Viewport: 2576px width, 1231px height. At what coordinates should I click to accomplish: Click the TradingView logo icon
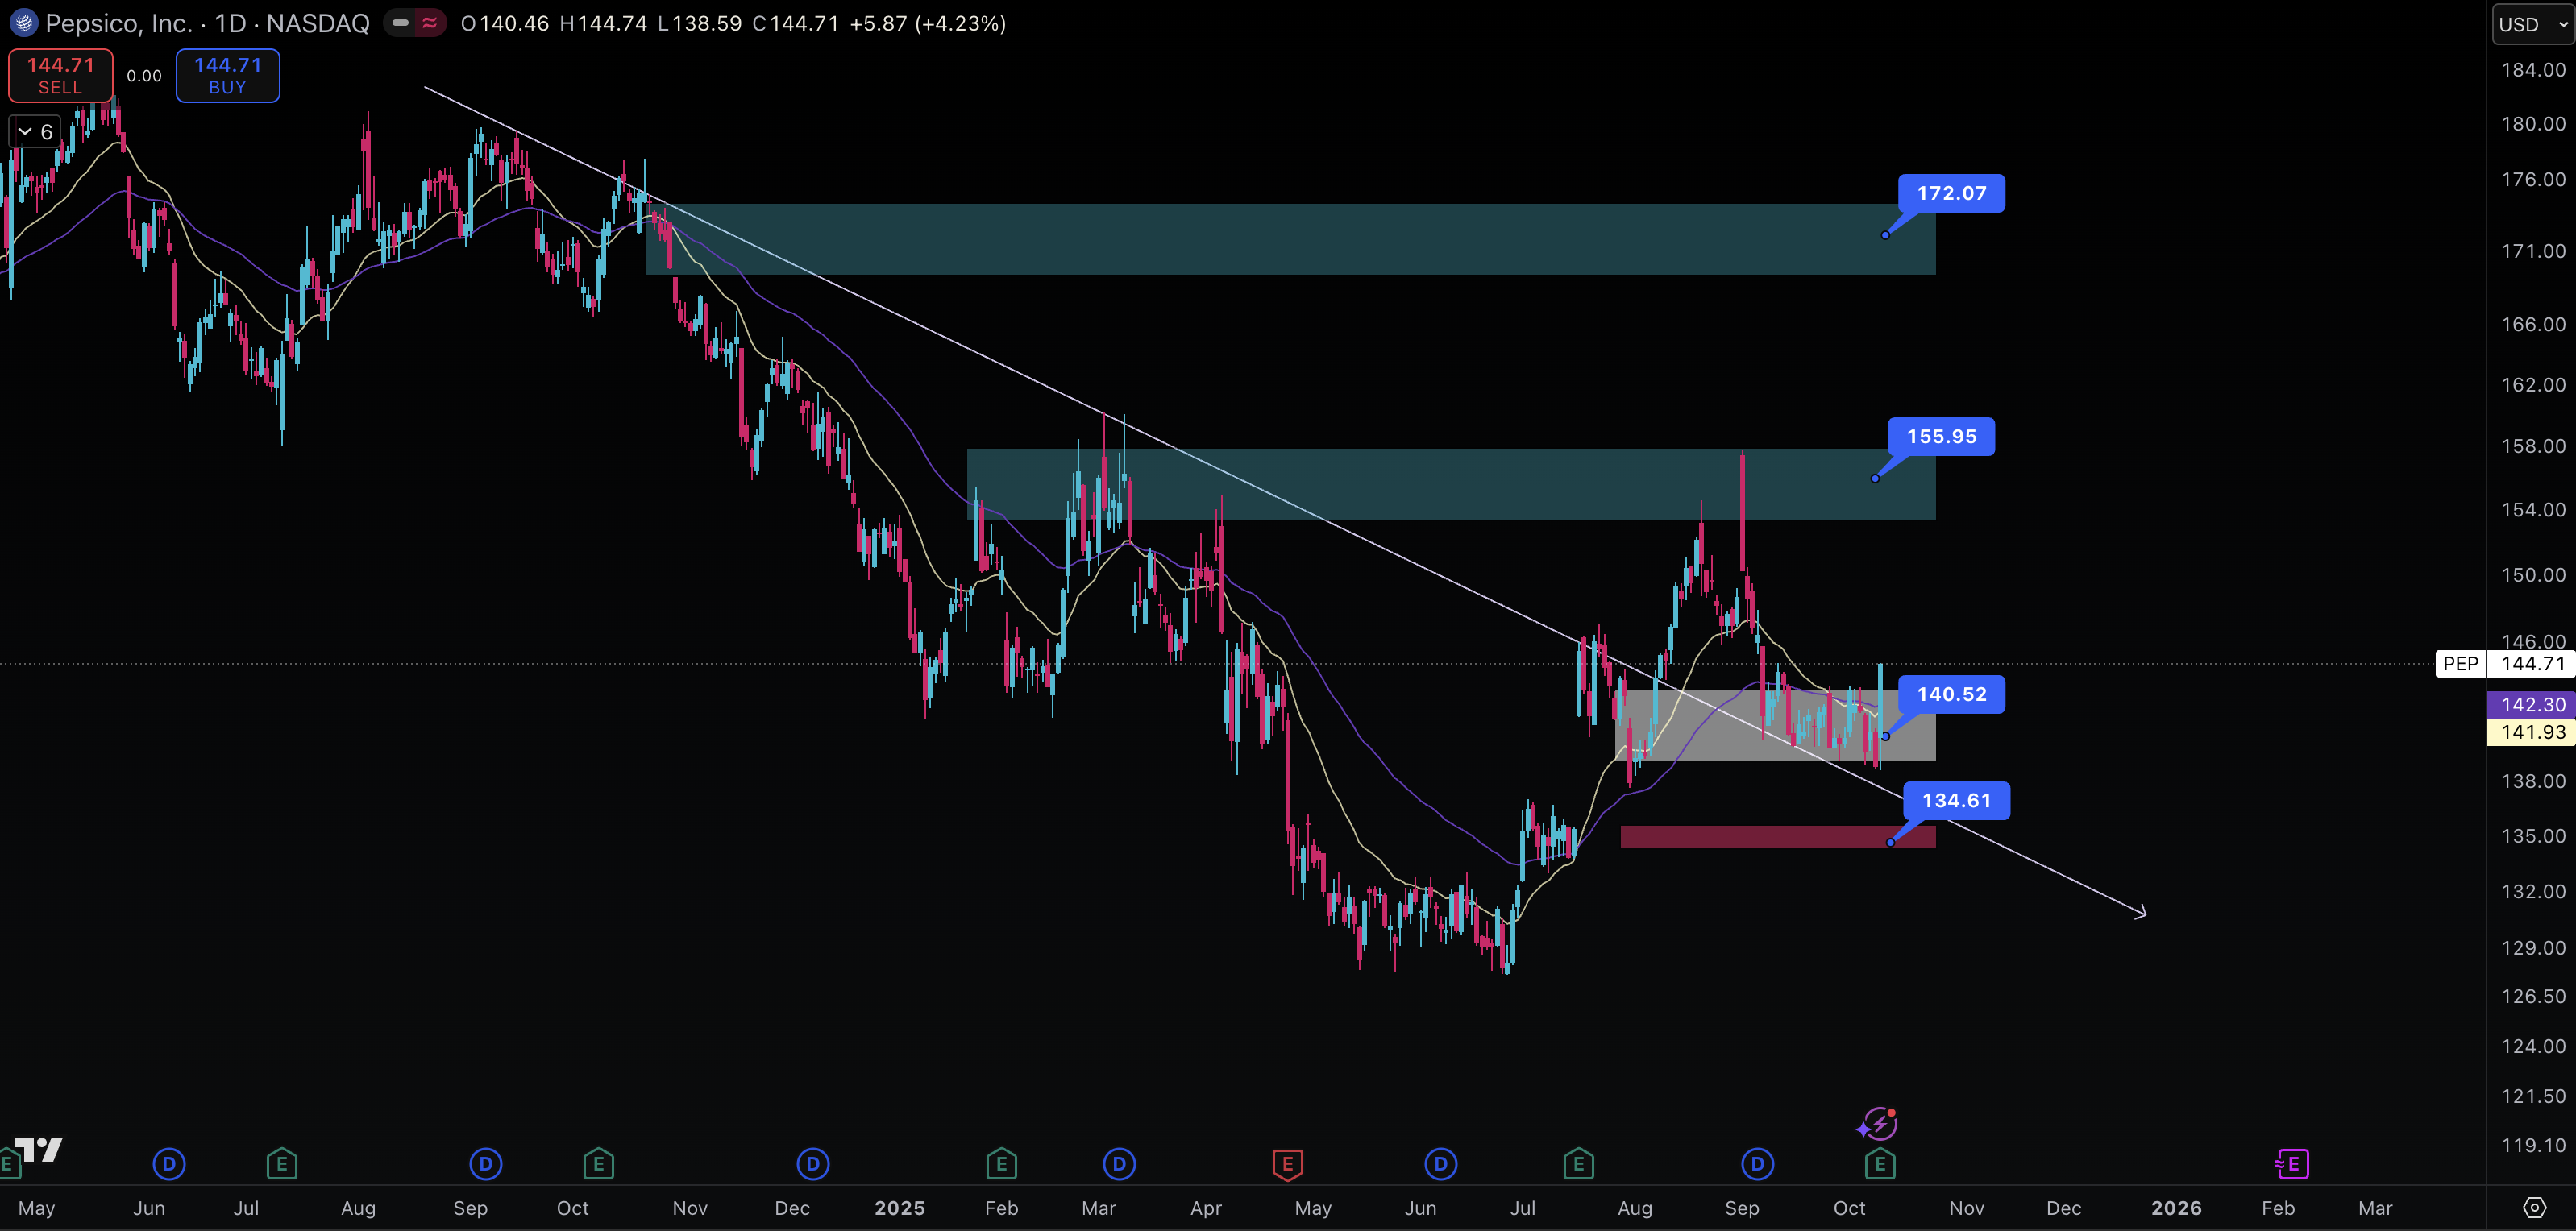coord(38,1149)
